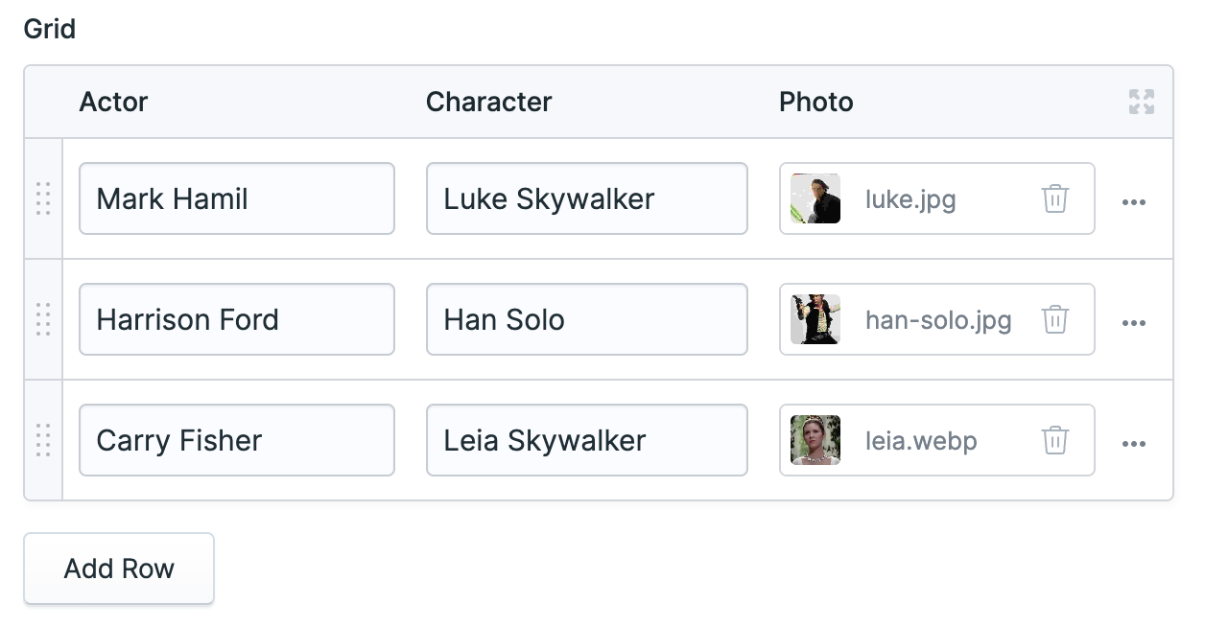Click the Add Row button

point(118,568)
